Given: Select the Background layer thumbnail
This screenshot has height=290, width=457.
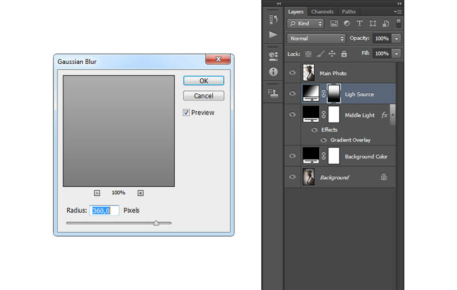Looking at the screenshot, I should click(x=309, y=177).
